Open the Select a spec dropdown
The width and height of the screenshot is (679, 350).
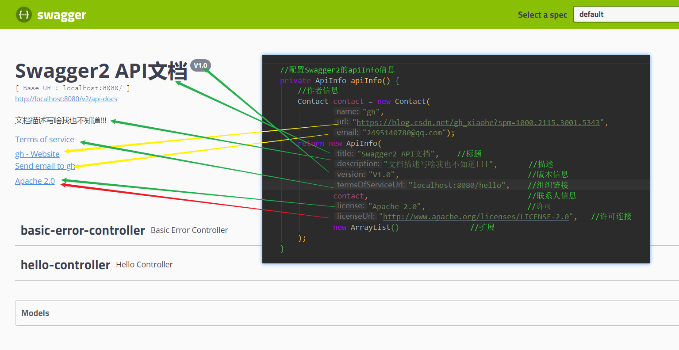pyautogui.click(x=626, y=14)
